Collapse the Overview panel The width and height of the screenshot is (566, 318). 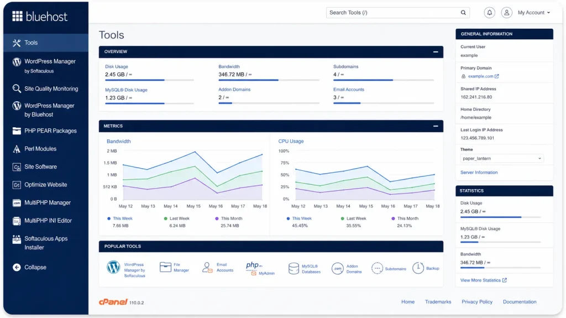tap(436, 51)
